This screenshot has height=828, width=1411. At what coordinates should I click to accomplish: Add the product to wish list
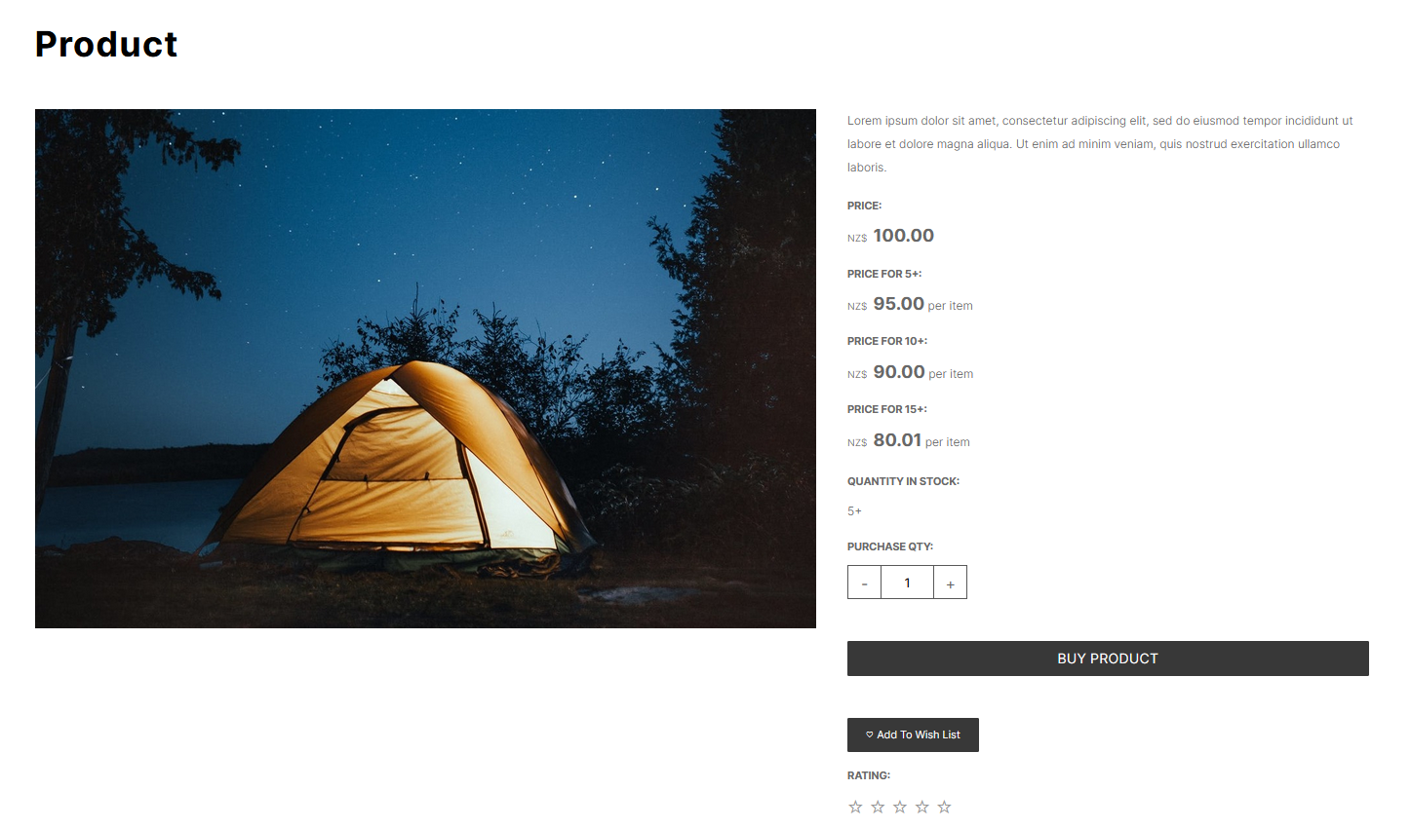tap(913, 734)
